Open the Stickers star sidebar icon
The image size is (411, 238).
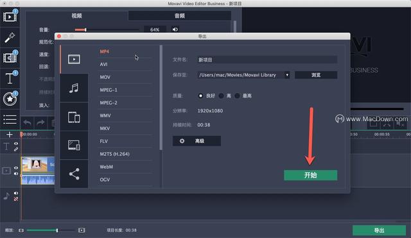[x=10, y=99]
